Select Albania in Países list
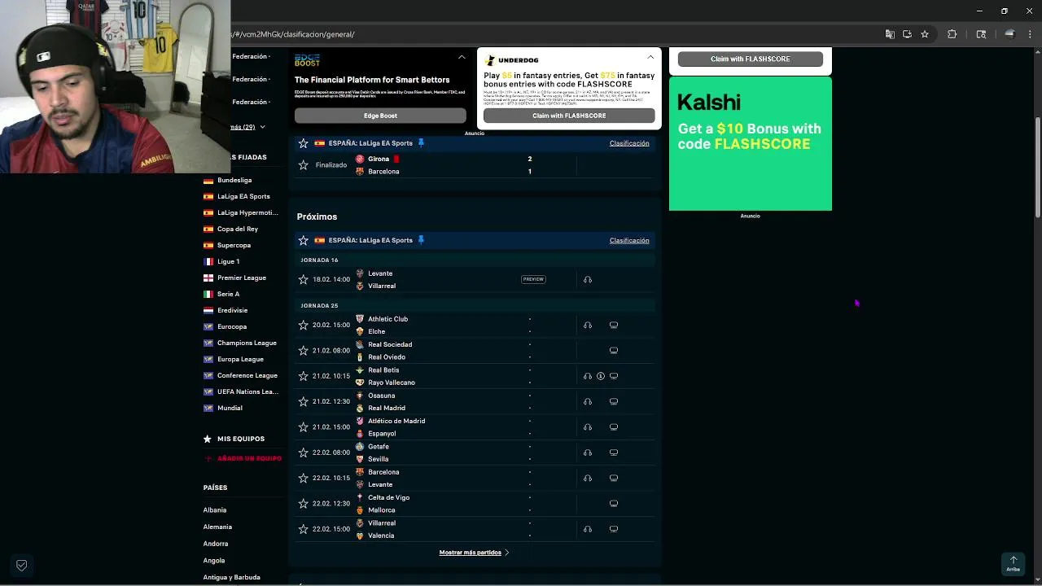Viewport: 1042px width, 586px height. (215, 509)
